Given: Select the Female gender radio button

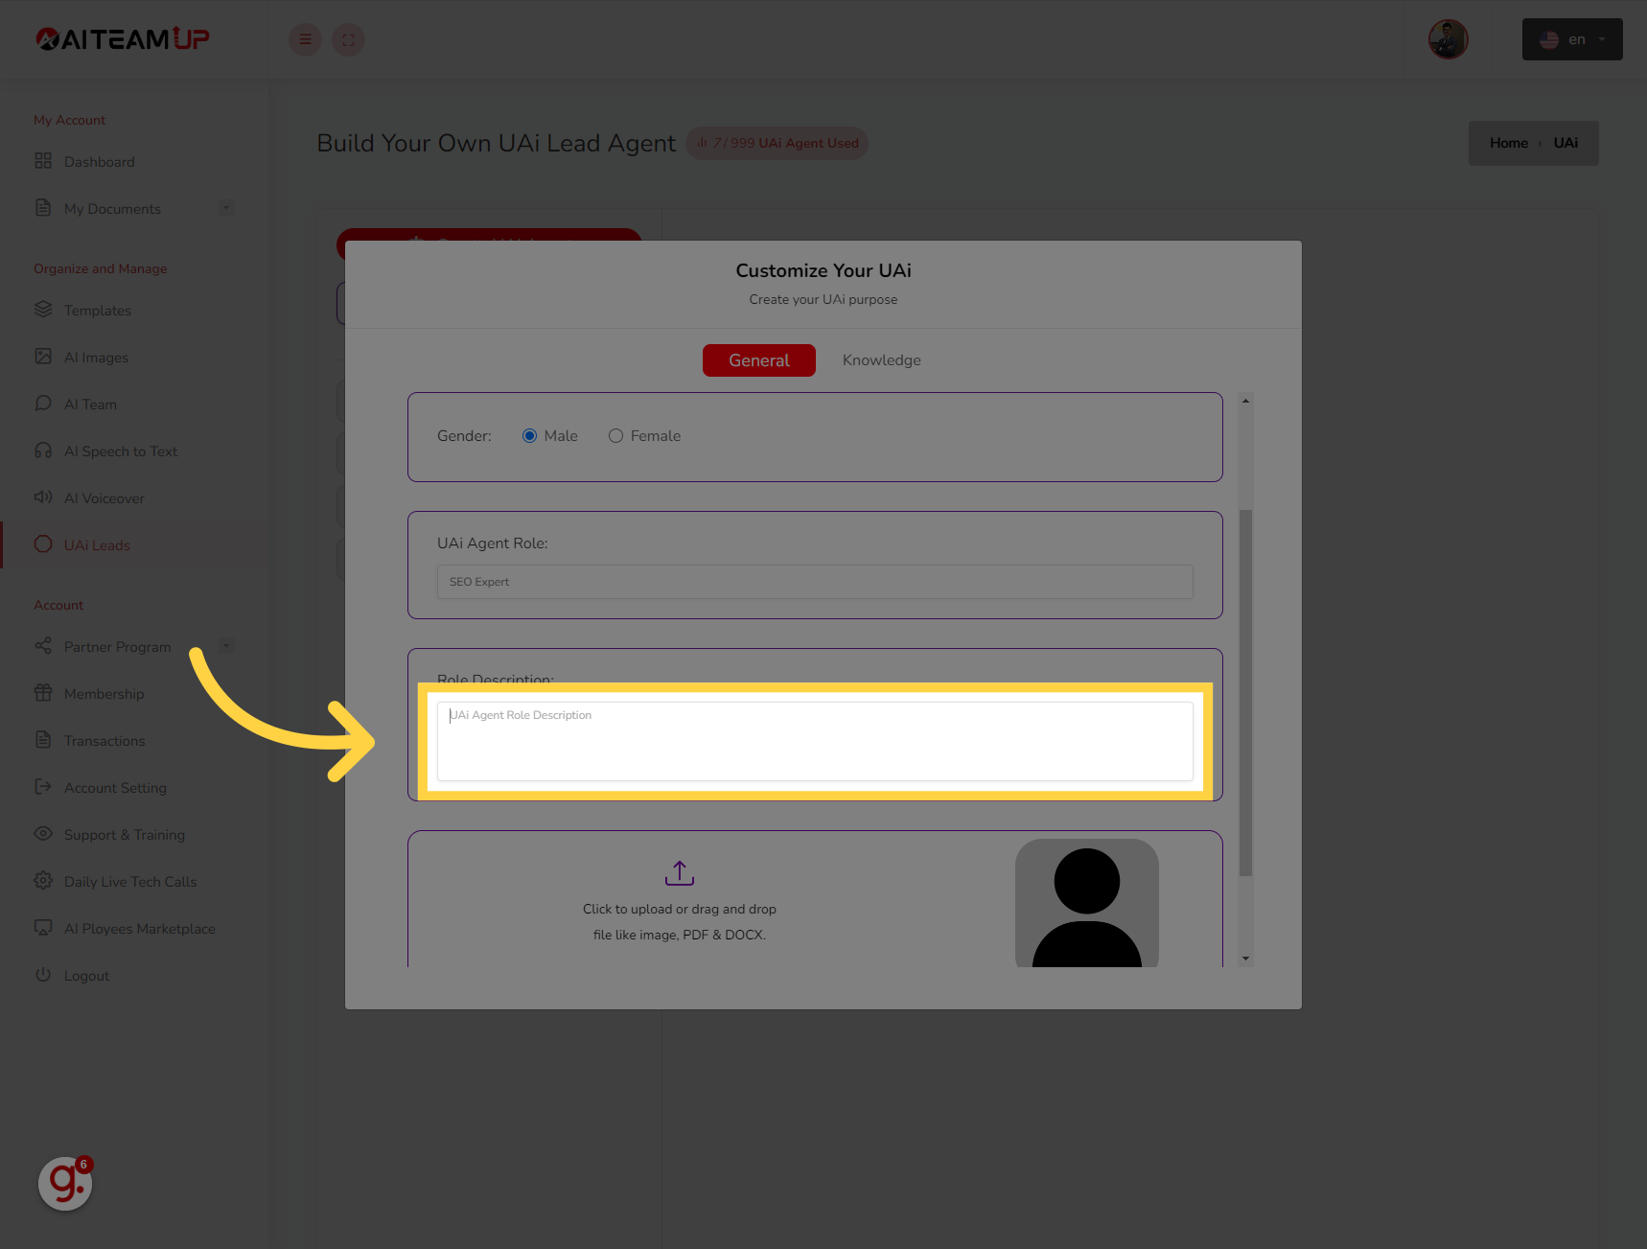Looking at the screenshot, I should click(615, 435).
